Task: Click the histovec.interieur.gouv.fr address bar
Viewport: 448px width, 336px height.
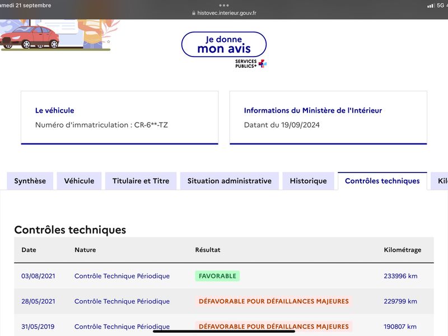Action: 224,13
